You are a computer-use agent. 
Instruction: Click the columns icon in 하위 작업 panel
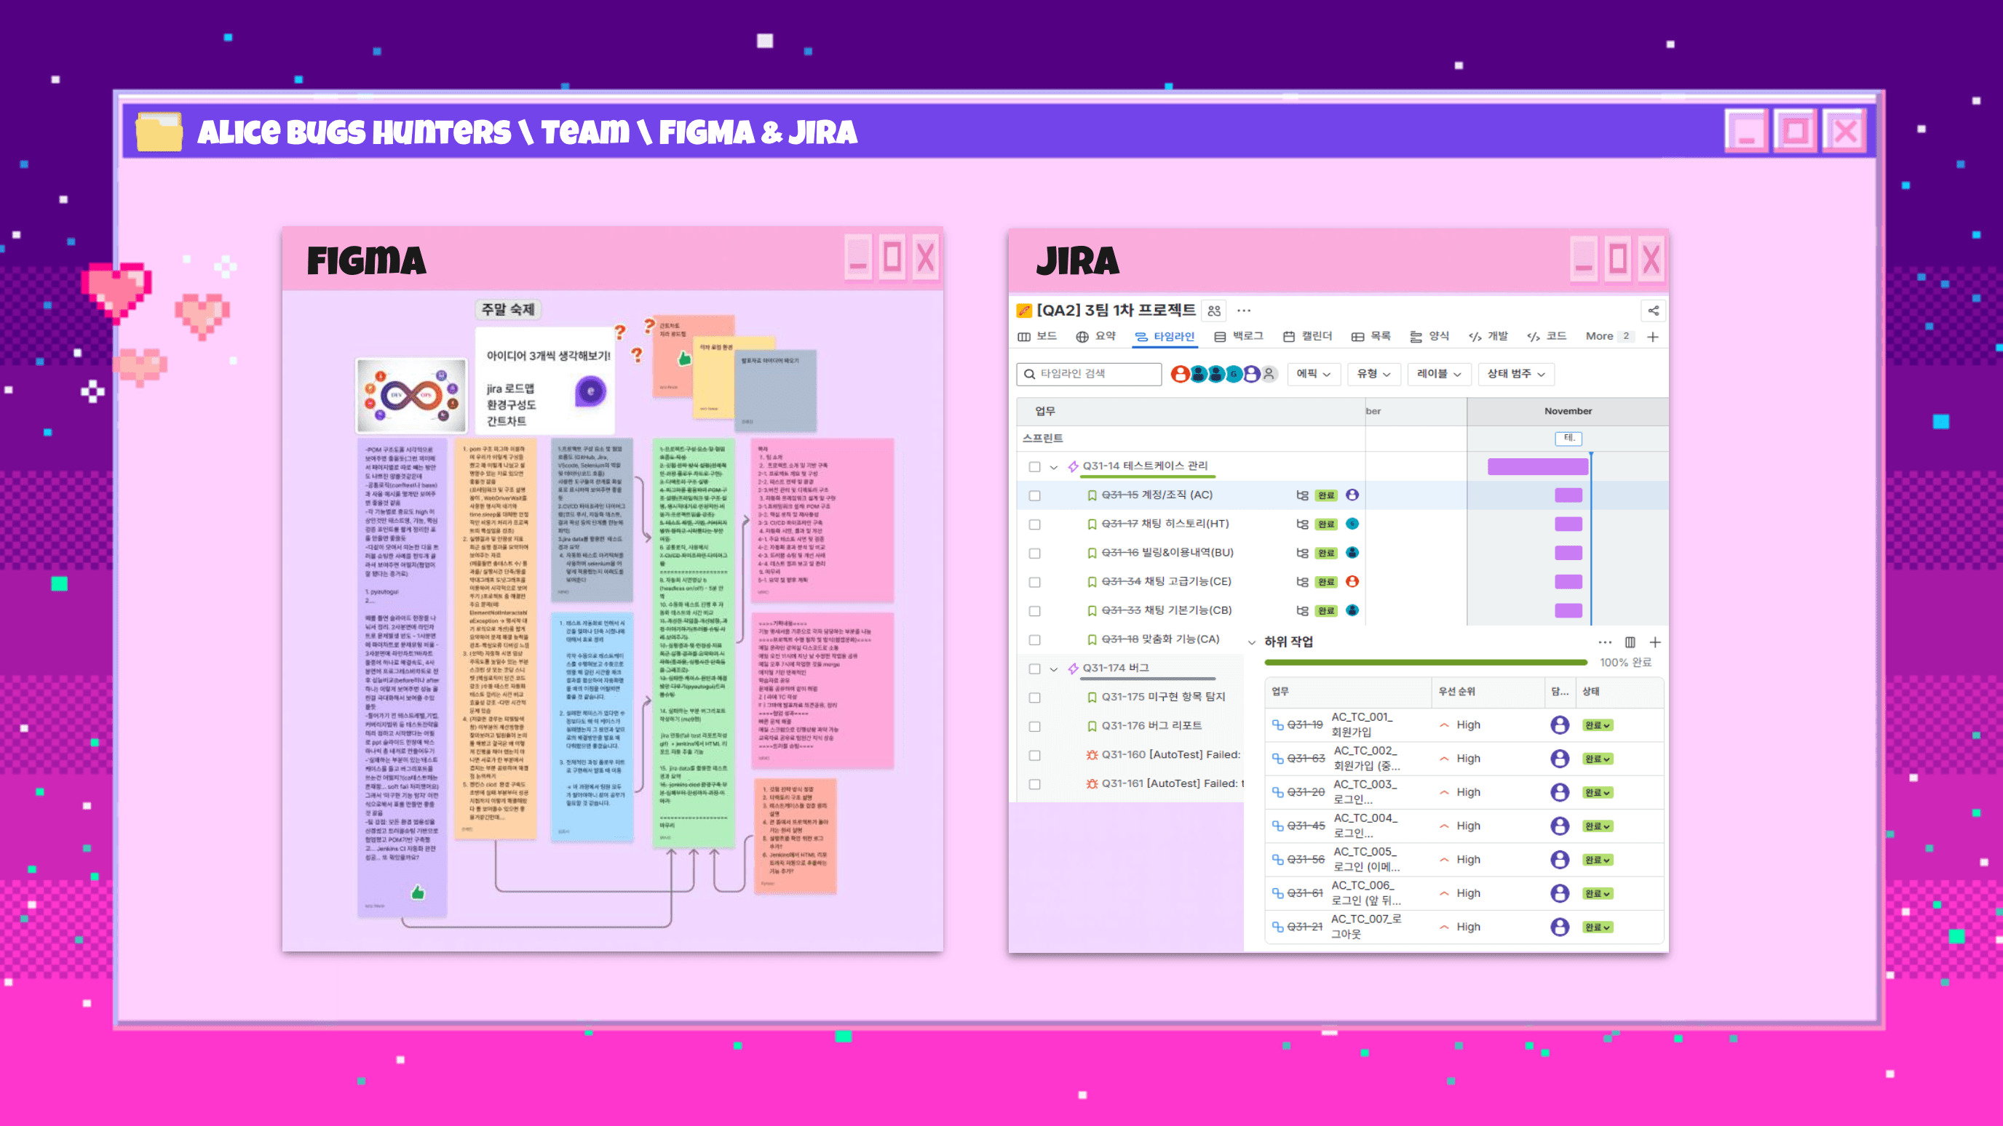click(1630, 642)
